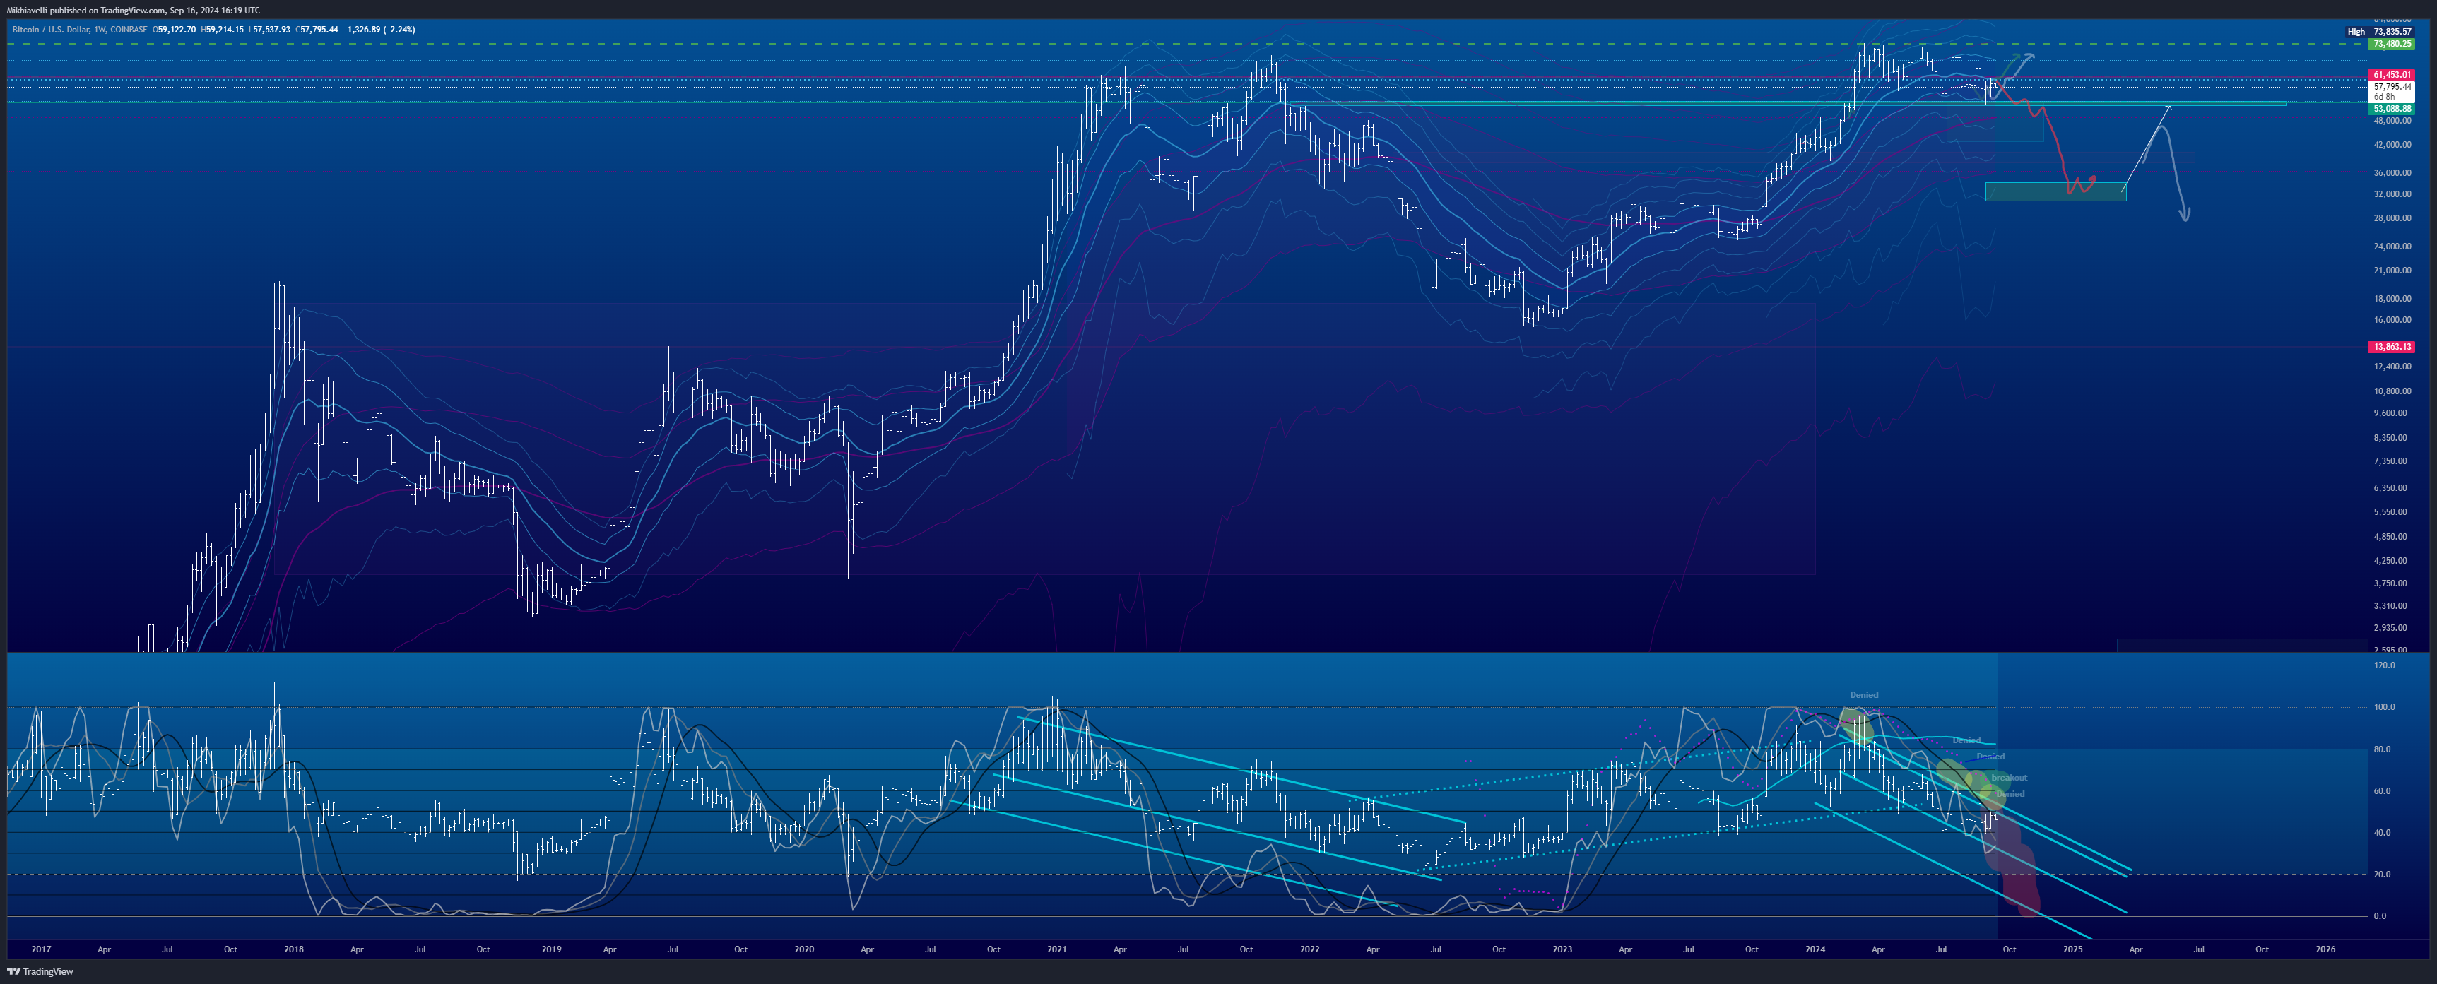Screen dimensions: 2437x984
Task: Click the 10,800.00 price axis label
Action: tap(2392, 391)
